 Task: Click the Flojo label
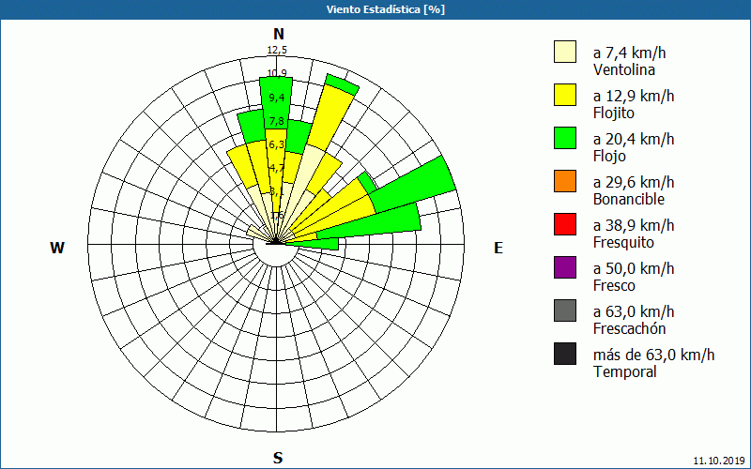pyautogui.click(x=609, y=157)
